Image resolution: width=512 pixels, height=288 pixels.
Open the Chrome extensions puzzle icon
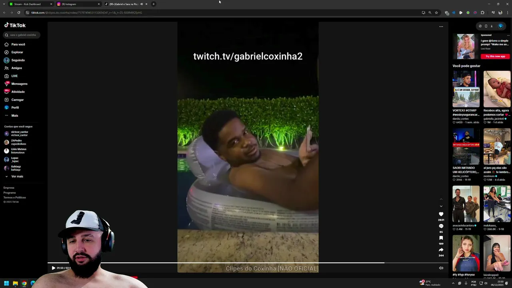(x=482, y=12)
